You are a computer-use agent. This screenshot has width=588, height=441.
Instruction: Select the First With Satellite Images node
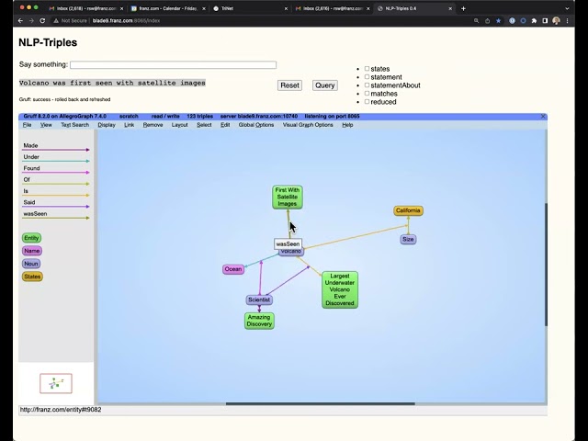tap(288, 197)
